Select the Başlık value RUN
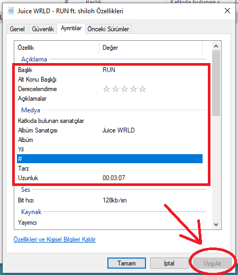238x275 pixels. [109, 70]
